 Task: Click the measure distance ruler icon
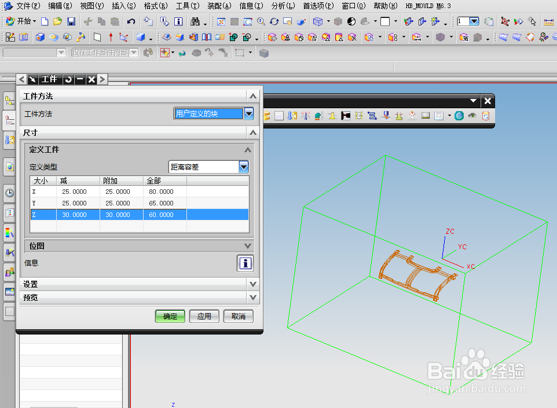pyautogui.click(x=549, y=21)
